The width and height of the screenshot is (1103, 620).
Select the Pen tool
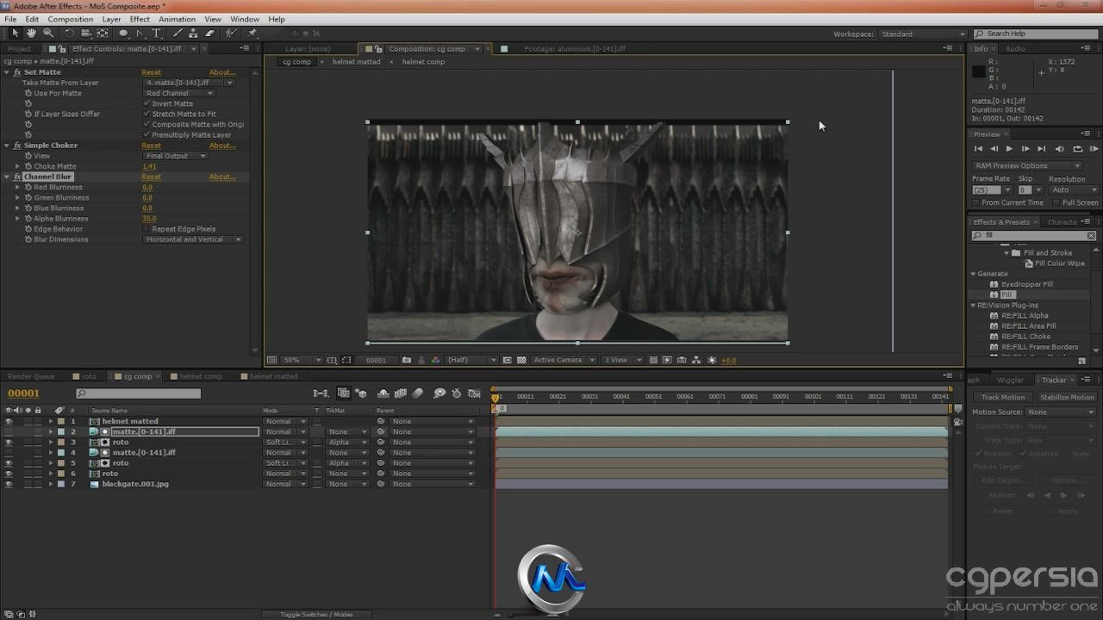pyautogui.click(x=140, y=34)
